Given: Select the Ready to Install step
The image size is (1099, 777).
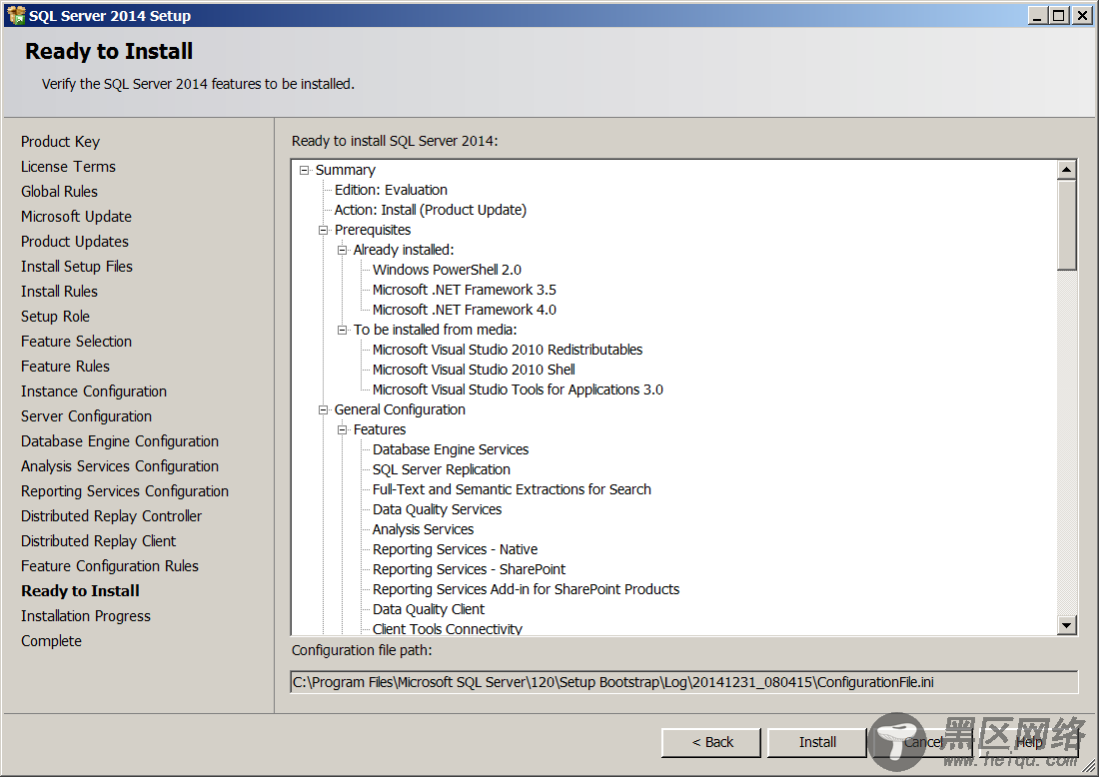Looking at the screenshot, I should [80, 591].
